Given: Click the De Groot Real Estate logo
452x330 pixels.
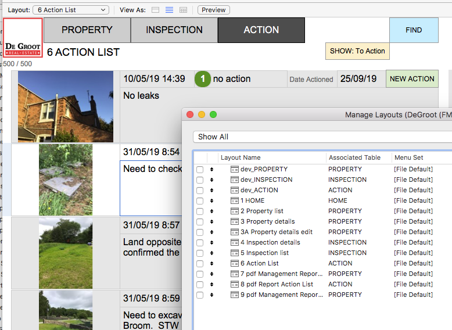Looking at the screenshot, I should click(x=23, y=37).
